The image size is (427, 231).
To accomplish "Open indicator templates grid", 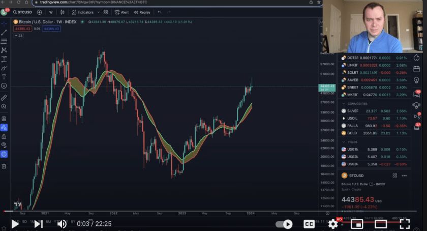I will pos(106,12).
